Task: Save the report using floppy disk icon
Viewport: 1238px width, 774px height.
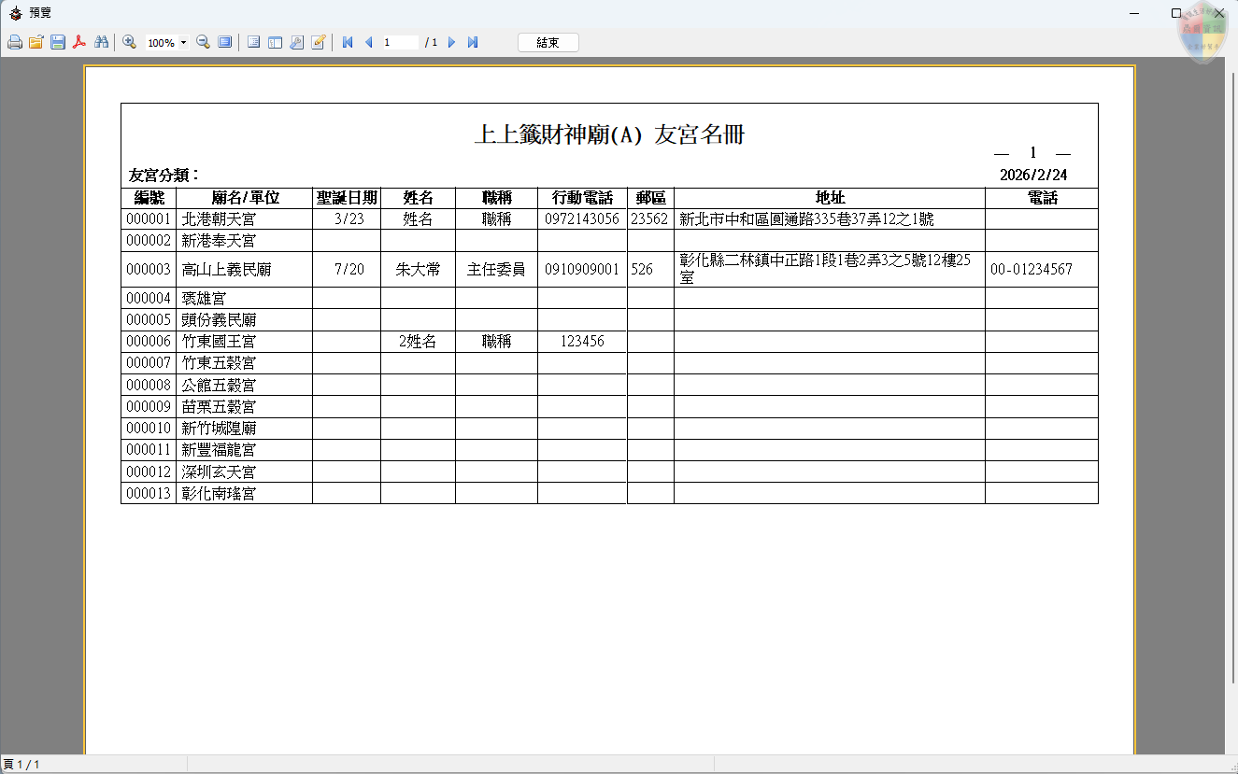Action: (x=58, y=43)
